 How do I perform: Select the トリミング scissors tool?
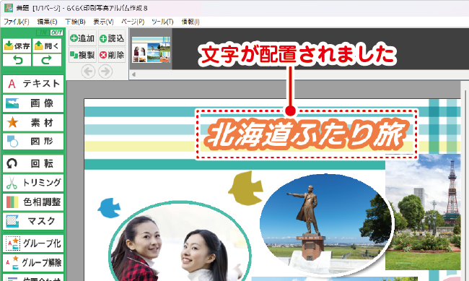33,183
